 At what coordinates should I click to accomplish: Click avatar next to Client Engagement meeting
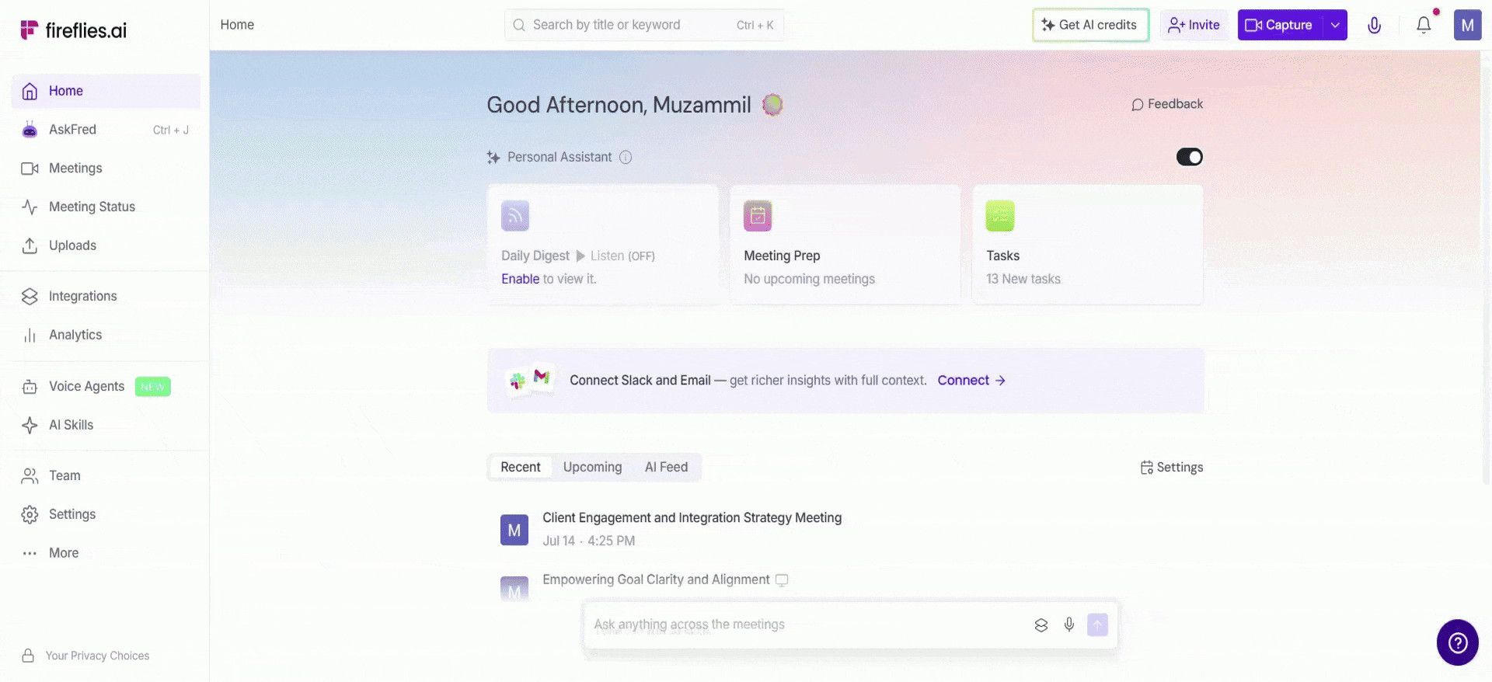(x=514, y=530)
